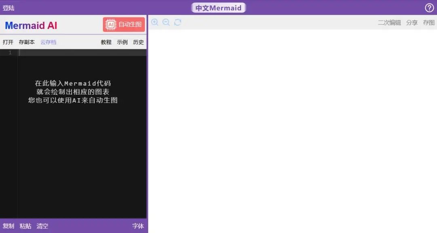Open a file with 打开
Image resolution: width=437 pixels, height=233 pixels.
[8, 42]
